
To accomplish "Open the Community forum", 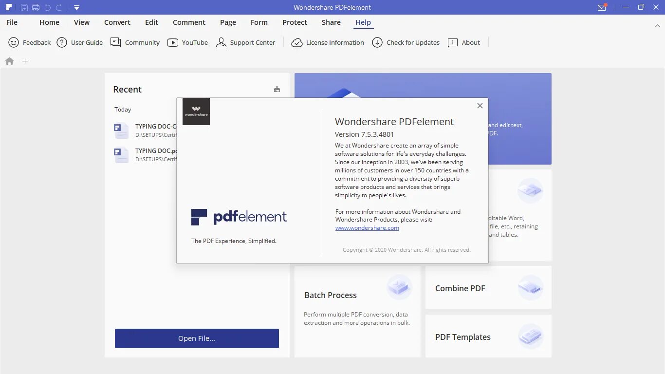I will coord(135,43).
